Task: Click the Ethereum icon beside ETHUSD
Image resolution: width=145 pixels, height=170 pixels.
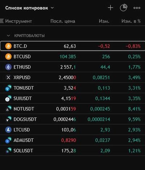Action: tap(8, 67)
